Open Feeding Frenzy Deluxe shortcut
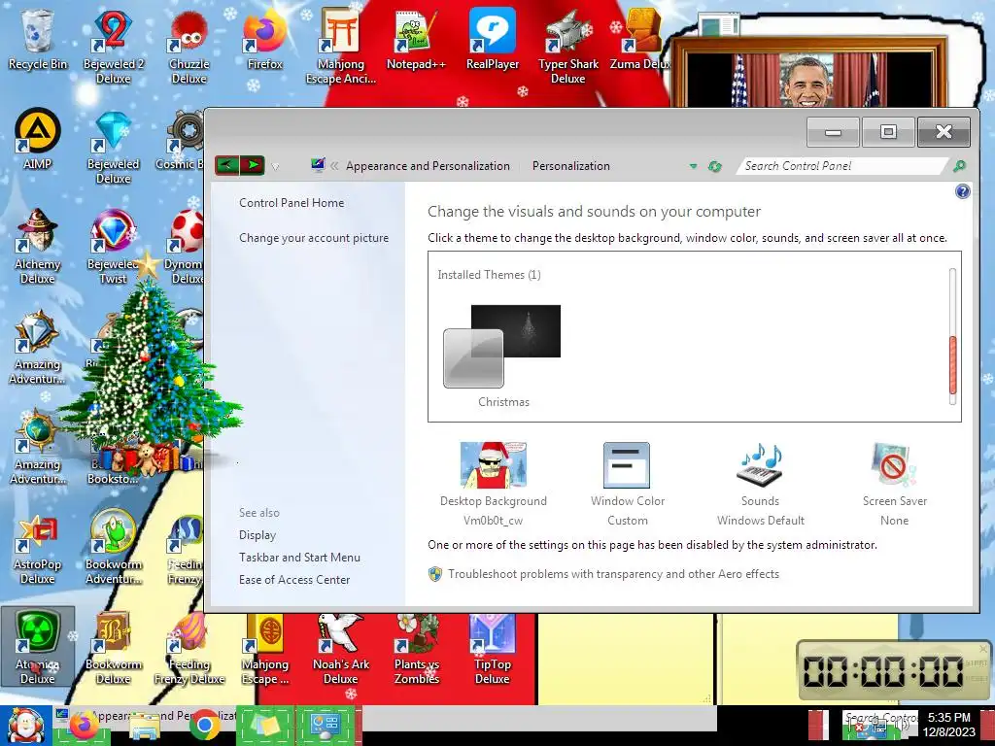 (x=189, y=647)
